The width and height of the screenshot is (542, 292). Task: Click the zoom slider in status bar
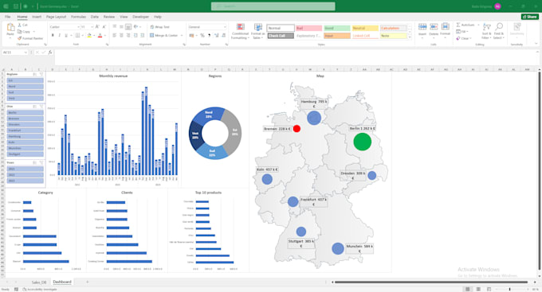tap(510, 290)
